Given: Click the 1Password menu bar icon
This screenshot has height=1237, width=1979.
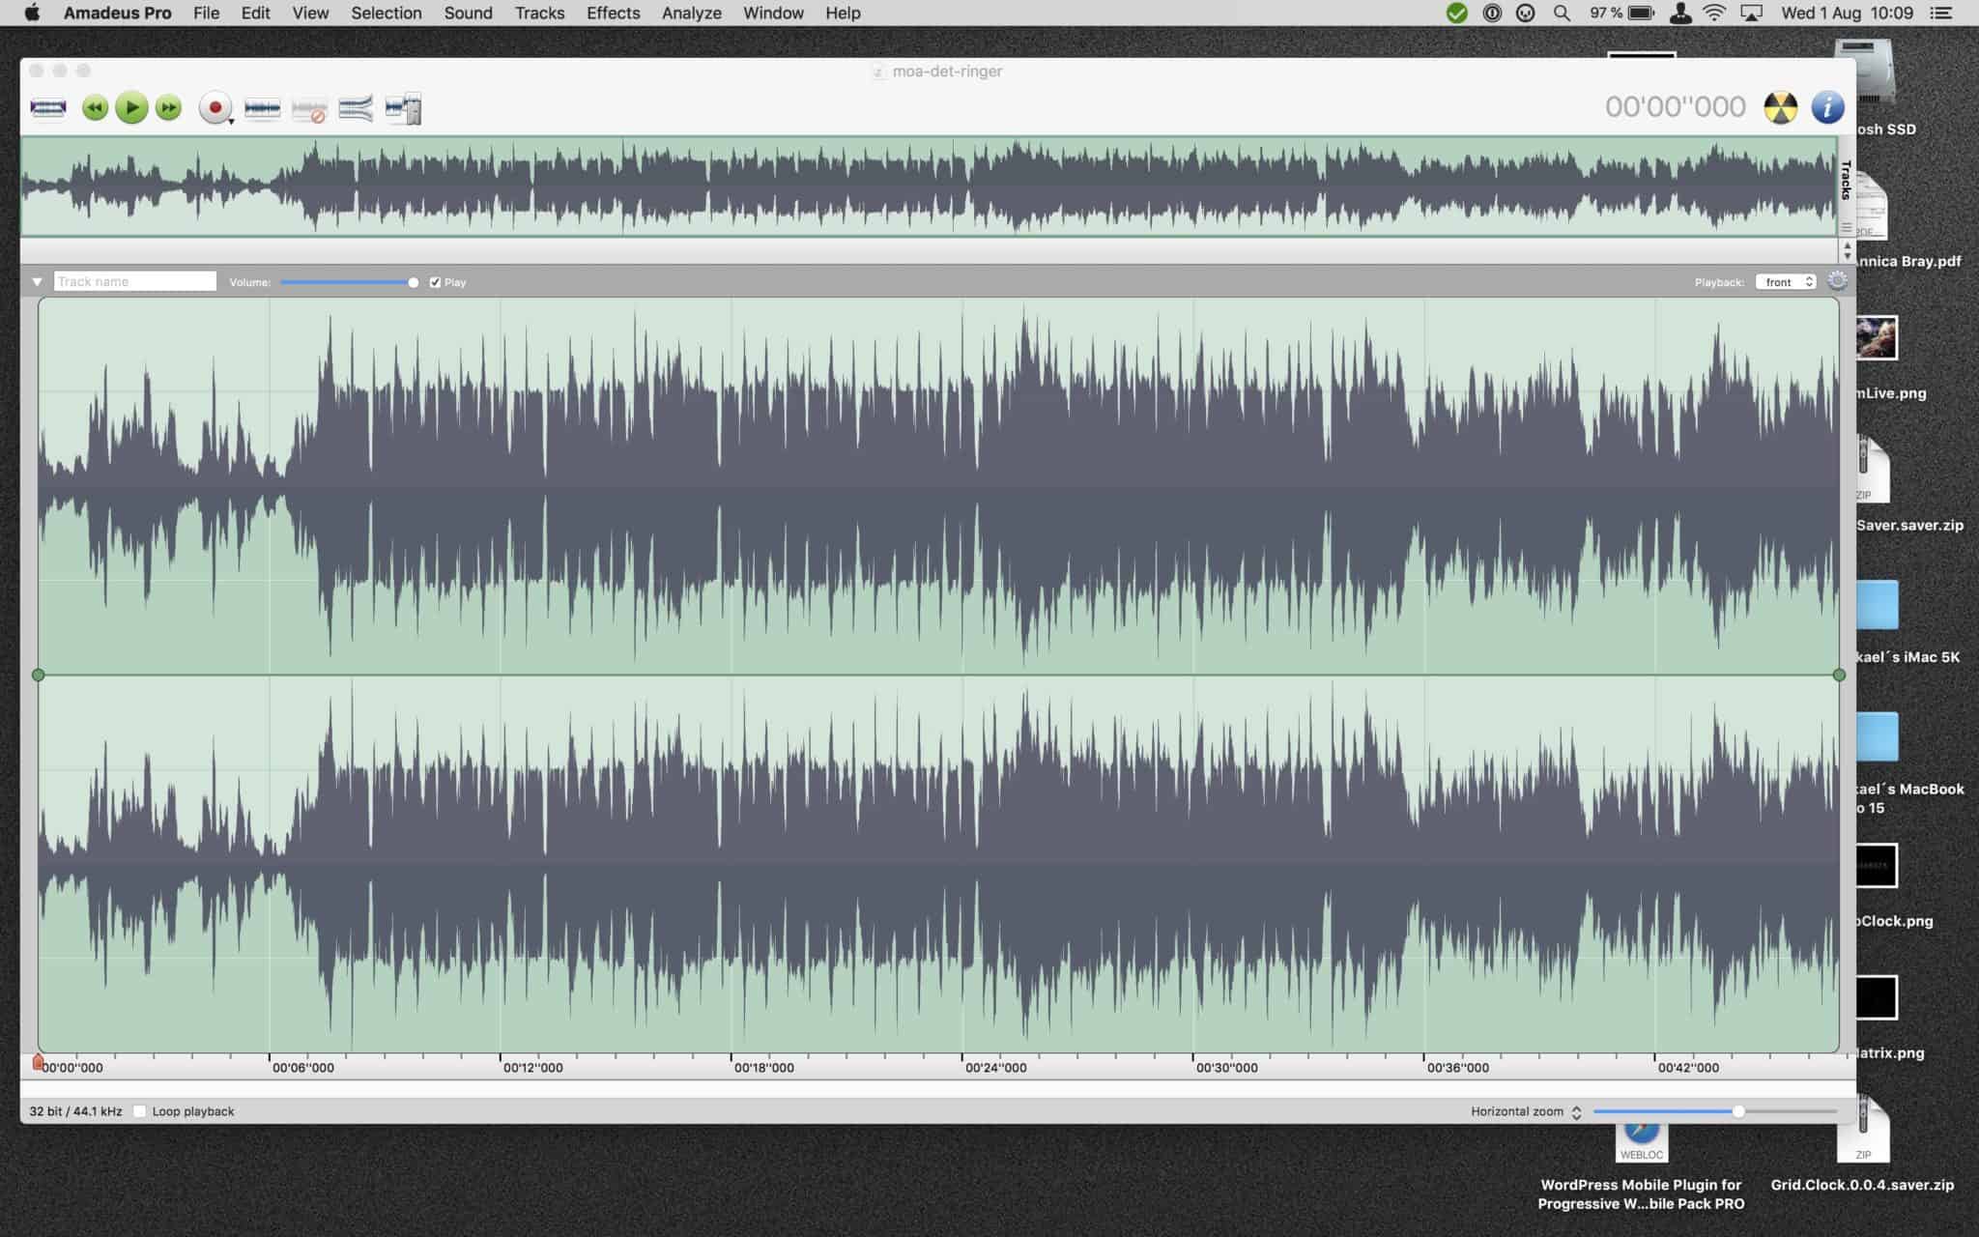Looking at the screenshot, I should pyautogui.click(x=1492, y=13).
